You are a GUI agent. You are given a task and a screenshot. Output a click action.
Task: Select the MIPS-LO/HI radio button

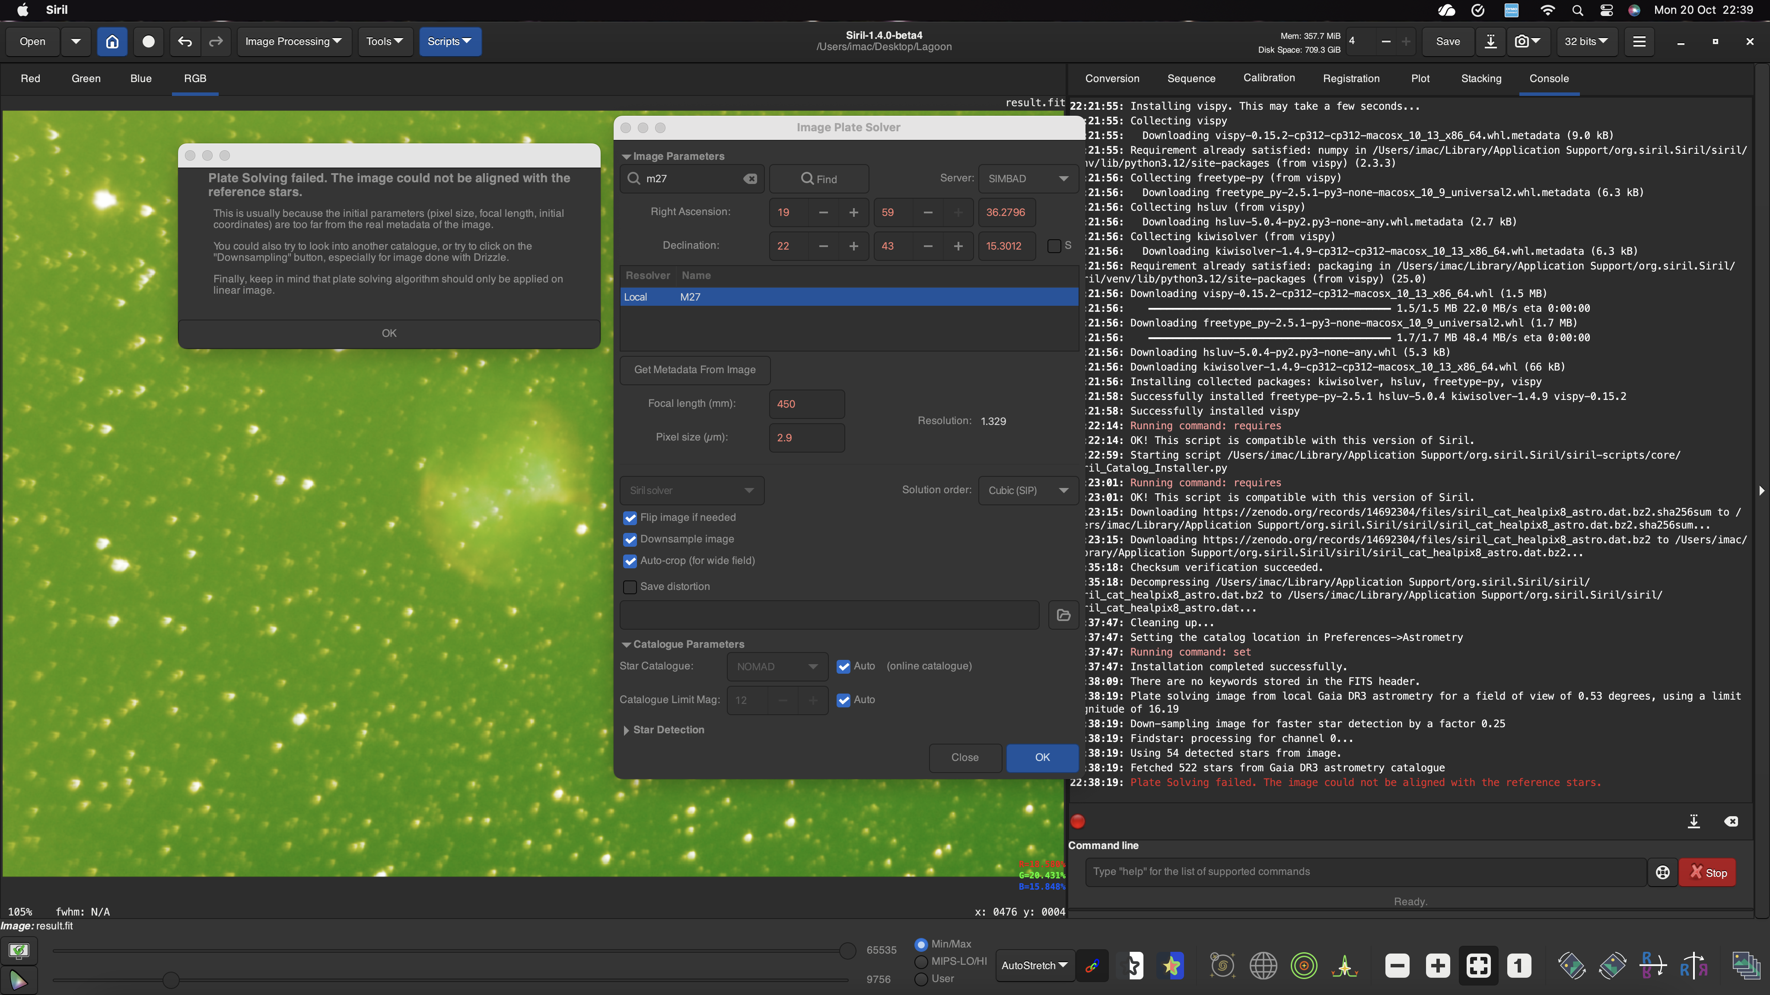point(921,961)
